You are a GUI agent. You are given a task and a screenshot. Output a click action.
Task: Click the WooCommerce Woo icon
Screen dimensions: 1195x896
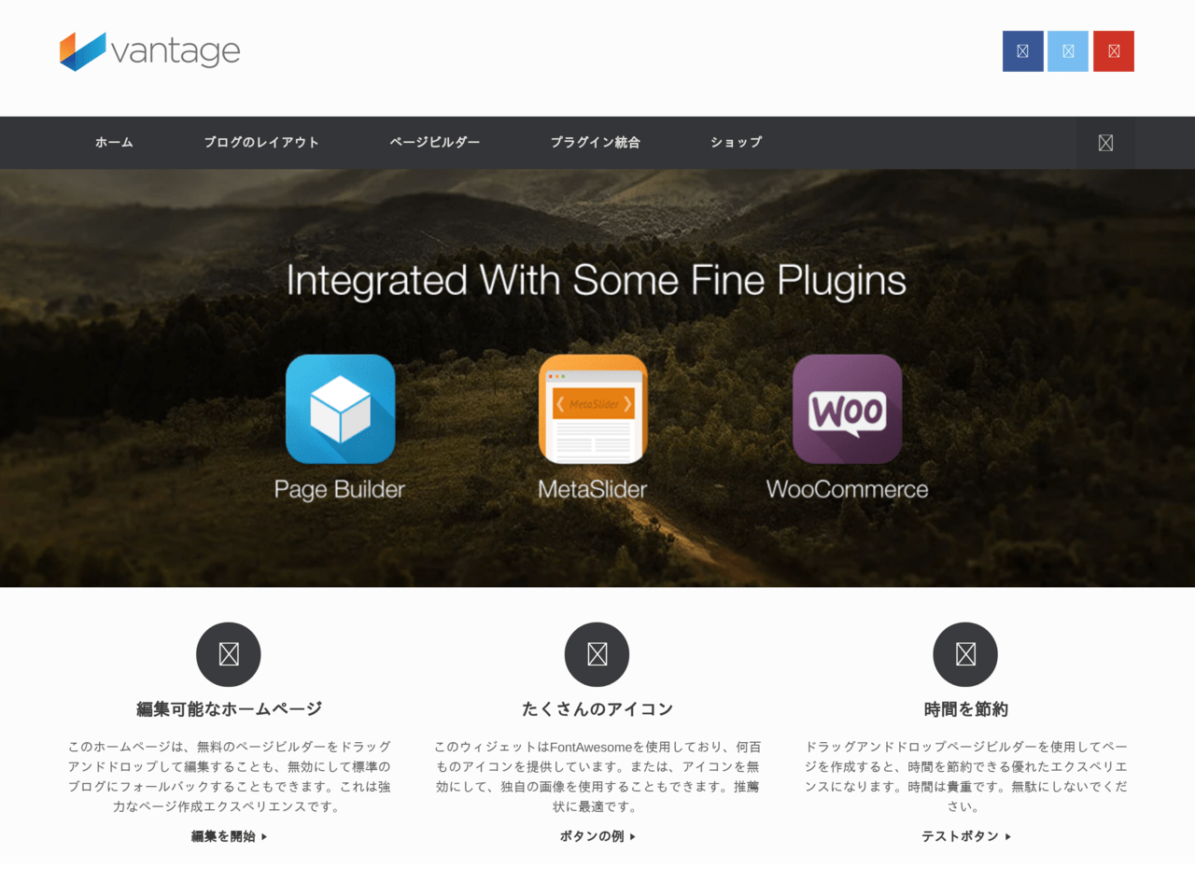click(848, 409)
